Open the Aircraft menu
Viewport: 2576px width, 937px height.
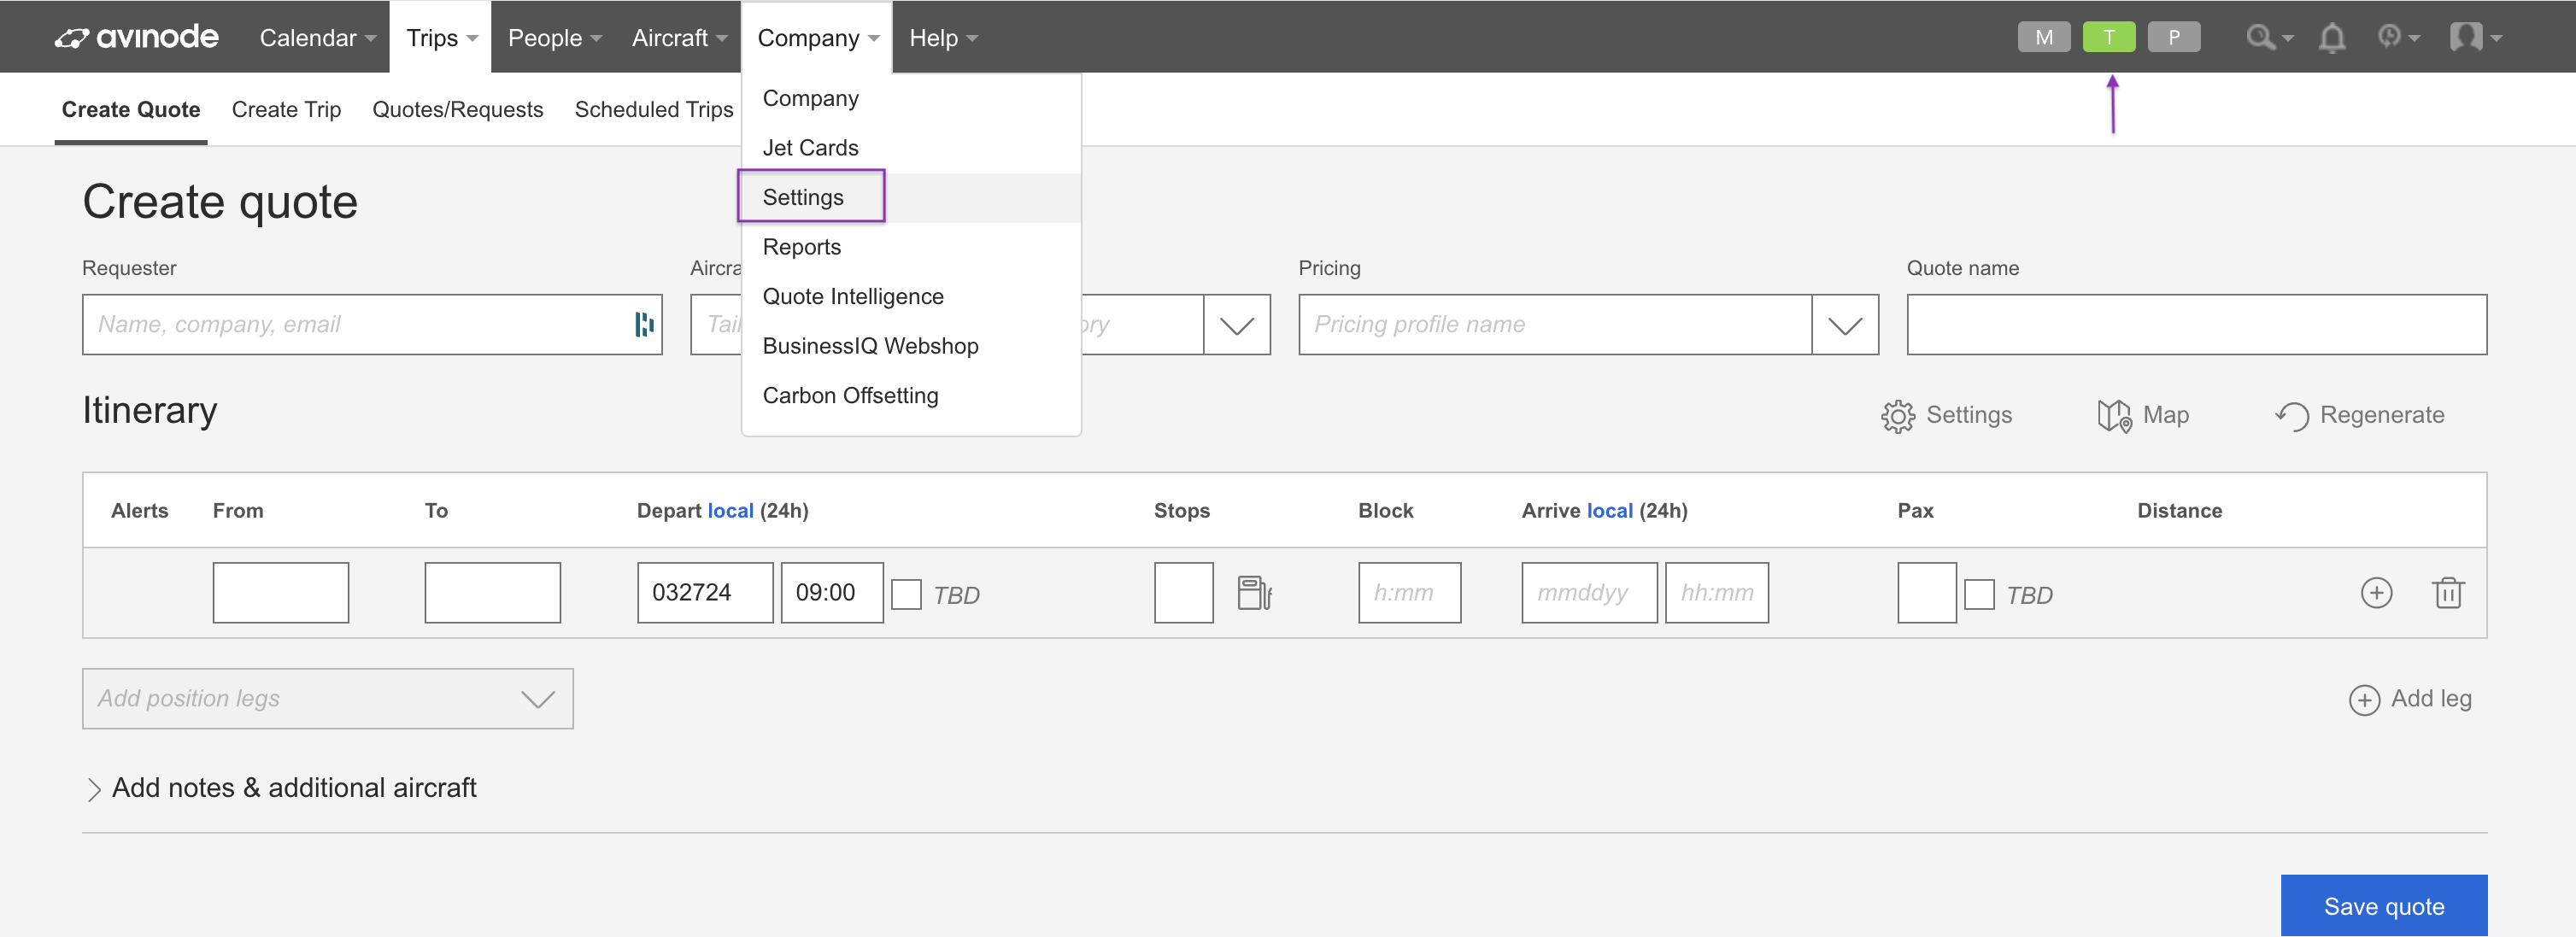click(x=679, y=37)
